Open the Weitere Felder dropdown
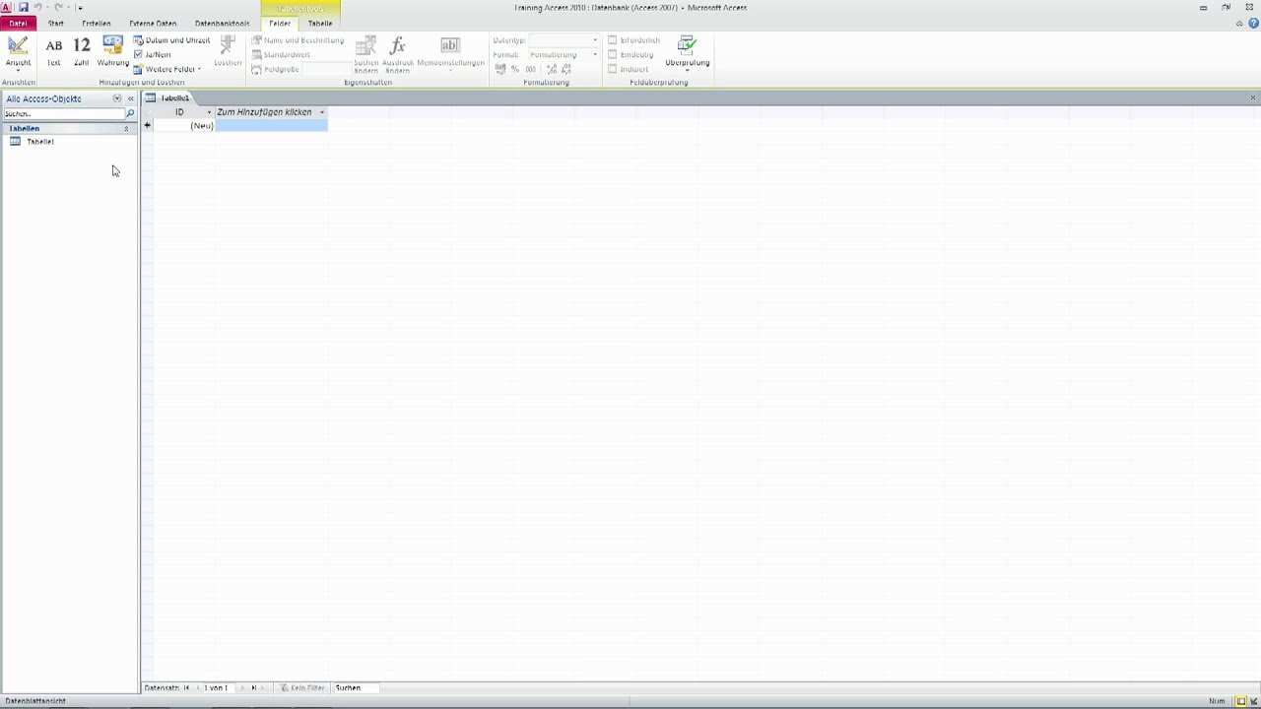 167,70
